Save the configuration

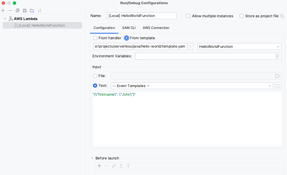(25, 11)
